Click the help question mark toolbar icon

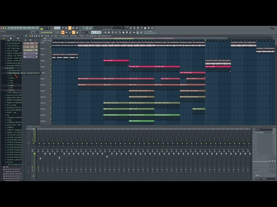tap(142, 28)
